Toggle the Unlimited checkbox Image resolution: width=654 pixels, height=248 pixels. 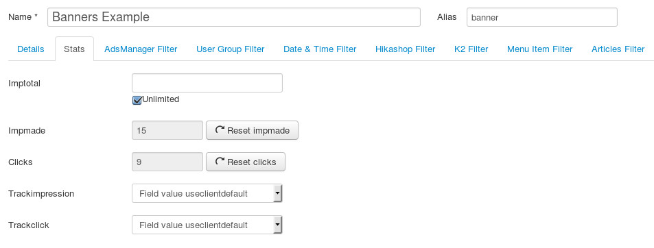coord(137,100)
